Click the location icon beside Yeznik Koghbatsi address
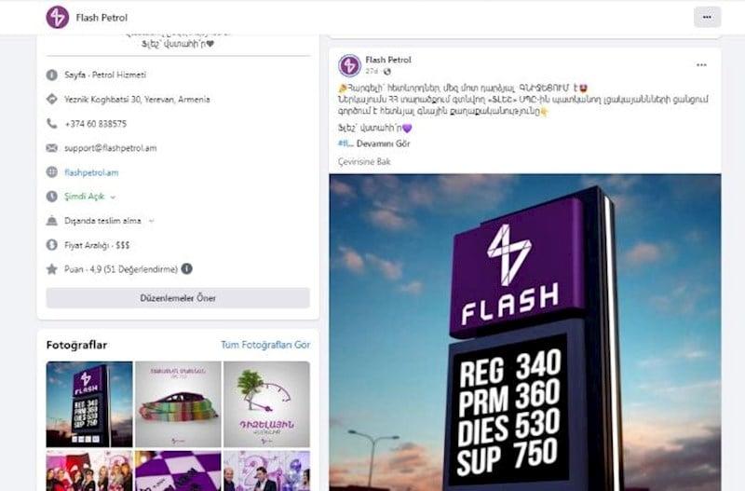 [52, 99]
